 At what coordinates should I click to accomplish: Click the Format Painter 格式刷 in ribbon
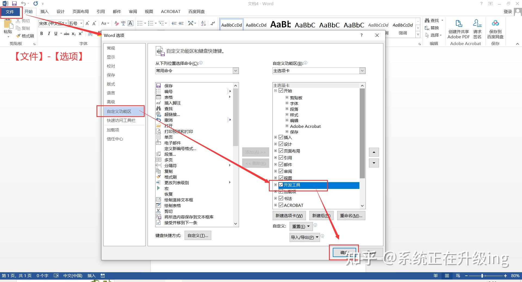point(25,36)
